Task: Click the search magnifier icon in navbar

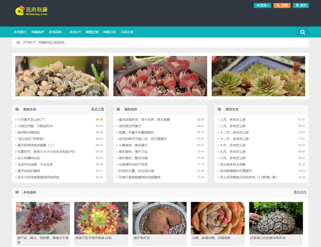Action: (302, 32)
